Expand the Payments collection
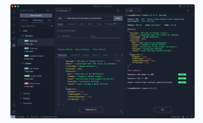The width and height of the screenshot is (203, 123). (x=21, y=103)
